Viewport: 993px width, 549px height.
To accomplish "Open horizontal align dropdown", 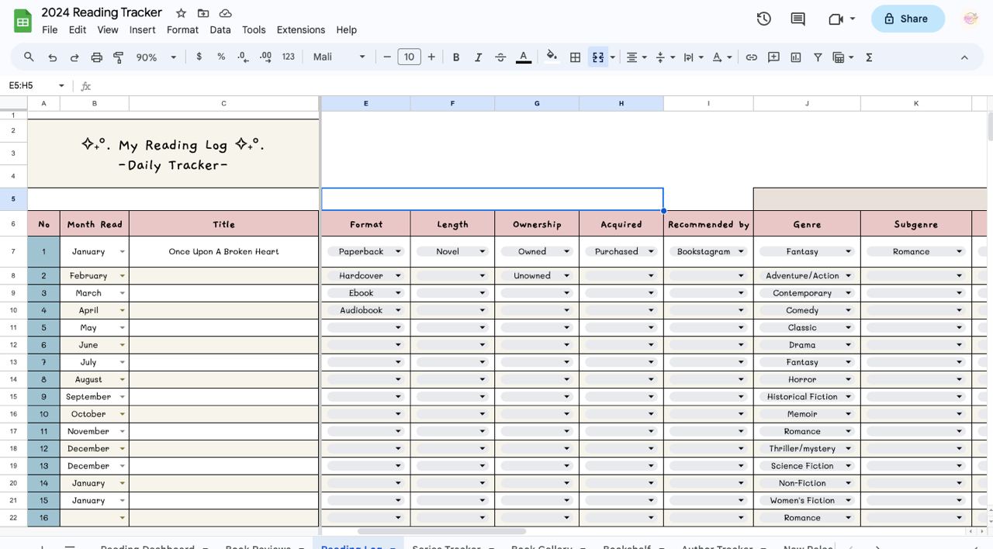I will (x=636, y=57).
